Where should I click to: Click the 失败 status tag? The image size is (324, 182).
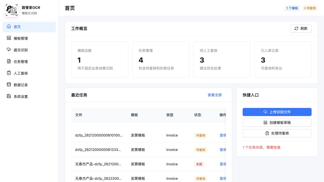[x=199, y=164]
